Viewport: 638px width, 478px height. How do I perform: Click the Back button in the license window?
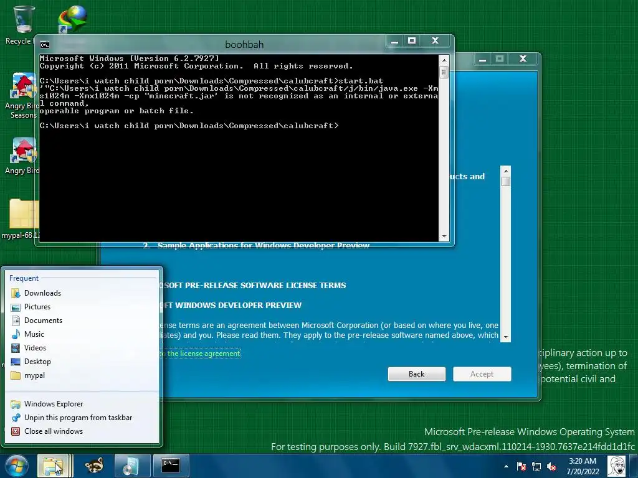417,374
